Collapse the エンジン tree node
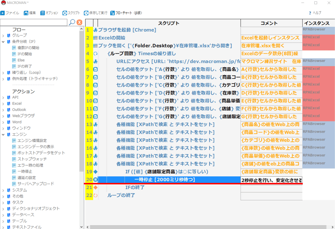This screenshot has height=229, width=335. (3, 134)
